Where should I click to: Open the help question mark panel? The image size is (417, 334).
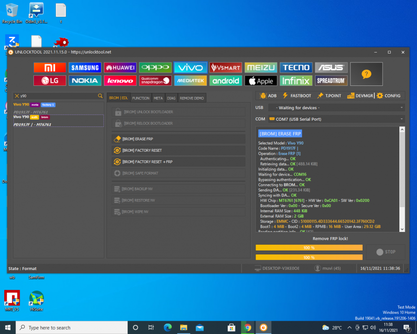pyautogui.click(x=366, y=74)
